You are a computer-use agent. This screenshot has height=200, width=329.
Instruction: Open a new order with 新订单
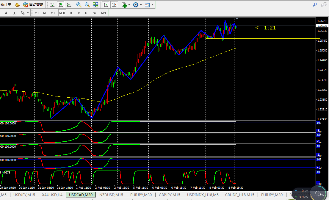tap(6, 4)
